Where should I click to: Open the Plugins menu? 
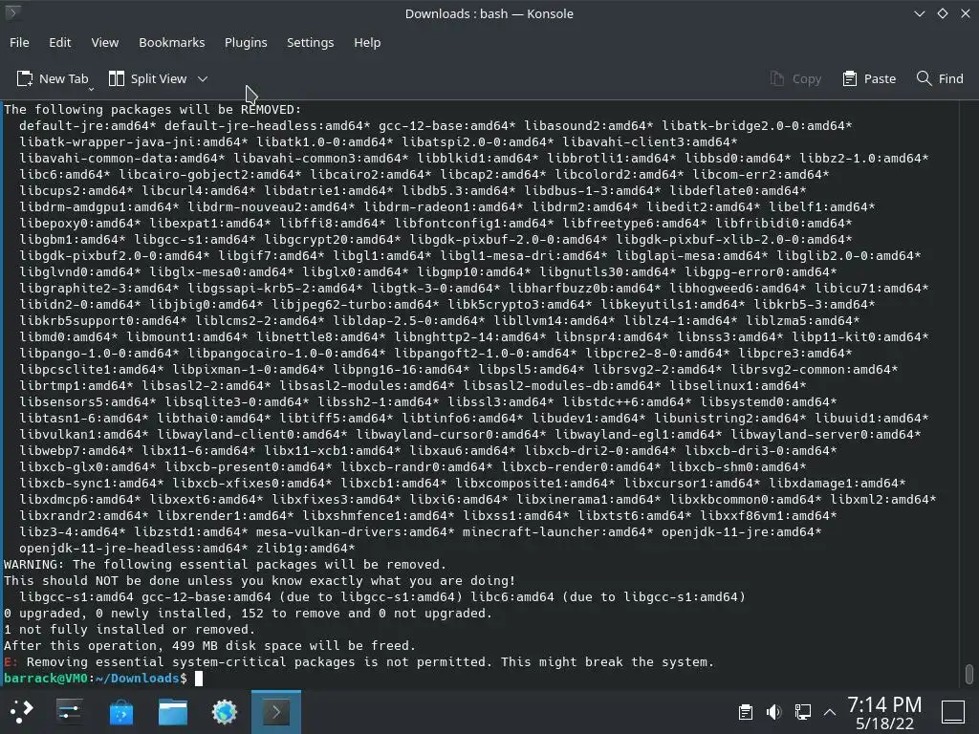click(246, 42)
